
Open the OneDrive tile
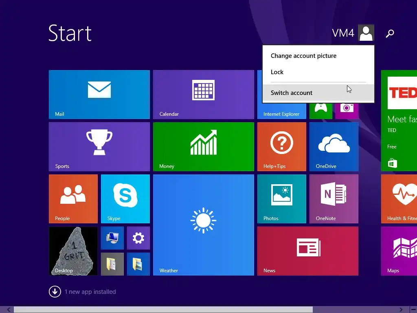coord(334,147)
